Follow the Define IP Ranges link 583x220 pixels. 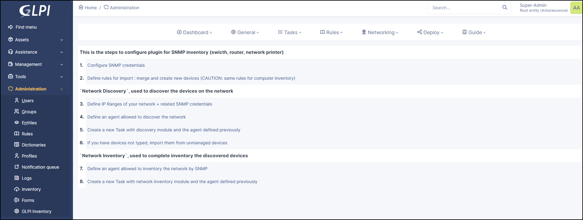[150, 104]
